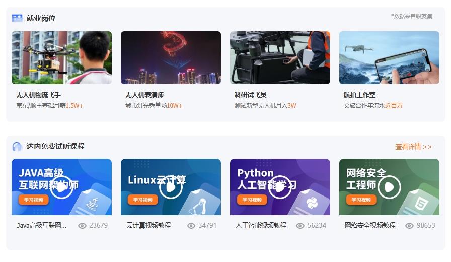Play the Python人工智能学习 video
Image resolution: width=451 pixels, height=262 pixels.
click(280, 187)
